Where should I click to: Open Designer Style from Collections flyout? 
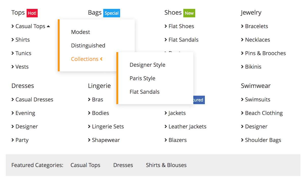147,65
